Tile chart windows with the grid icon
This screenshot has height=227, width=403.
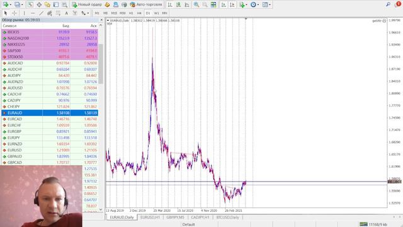tap(213, 4)
